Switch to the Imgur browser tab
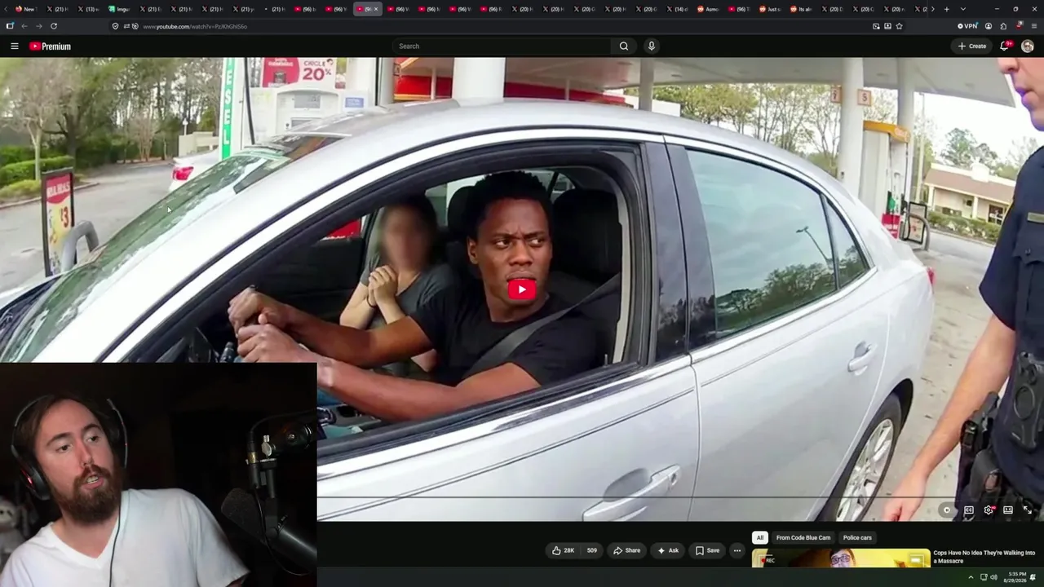The height and width of the screenshot is (587, 1044). (x=119, y=9)
